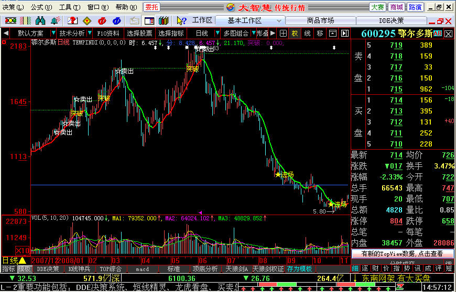Select the 讯 news tab
This screenshot has width=456, height=292.
tap(417, 268)
